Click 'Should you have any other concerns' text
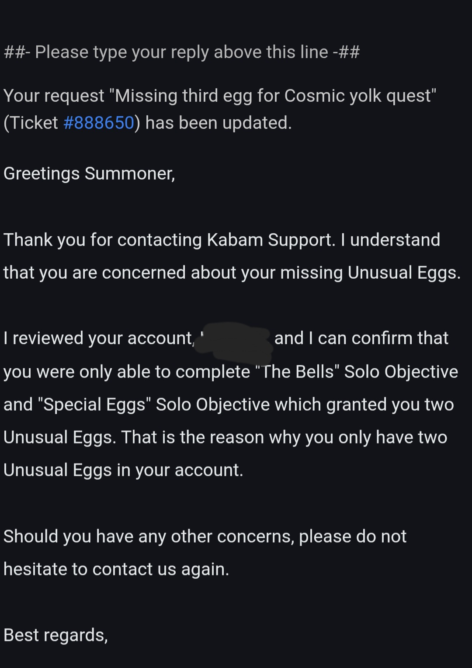 [149, 536]
